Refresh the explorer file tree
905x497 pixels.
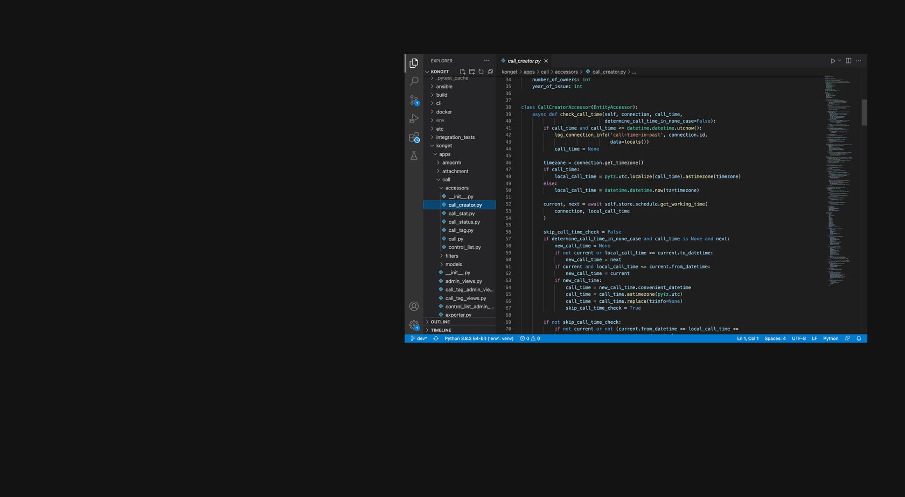tap(481, 72)
